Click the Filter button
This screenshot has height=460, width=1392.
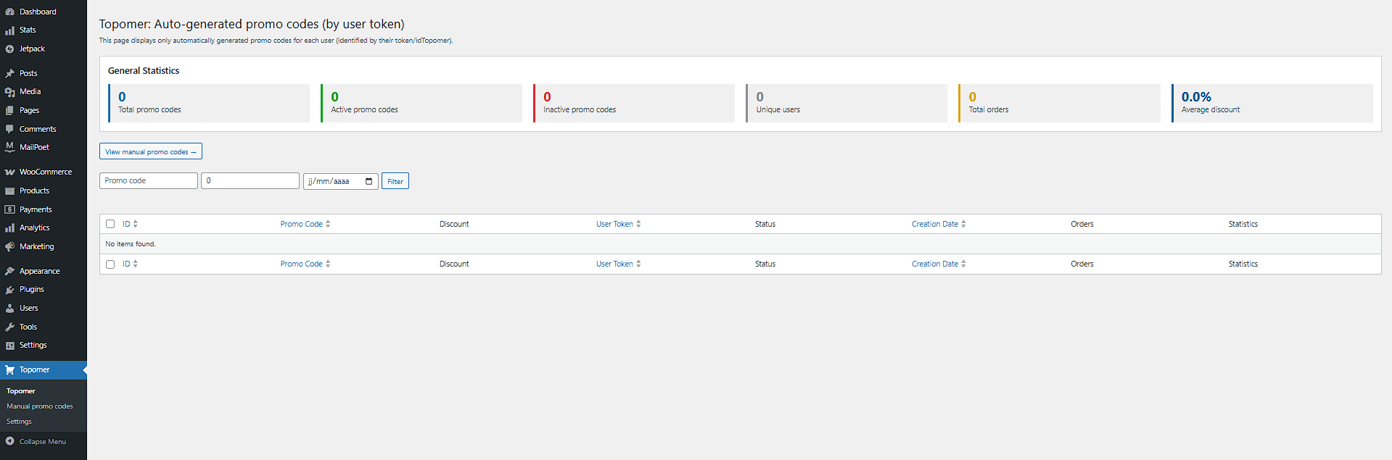tap(395, 181)
